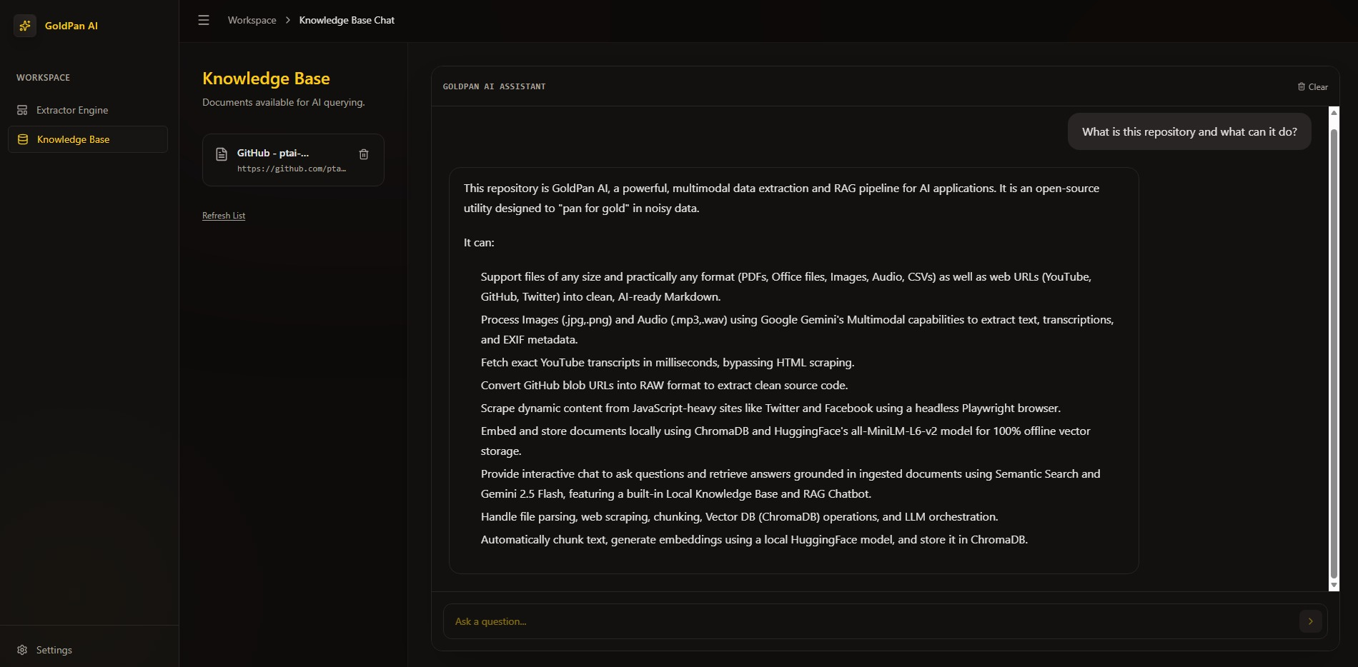Click the breadcrumb chevron separator
The image size is (1358, 667).
[x=288, y=20]
